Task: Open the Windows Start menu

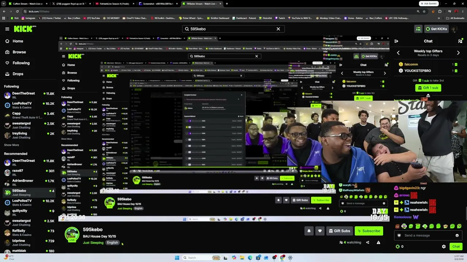Action: [177, 258]
